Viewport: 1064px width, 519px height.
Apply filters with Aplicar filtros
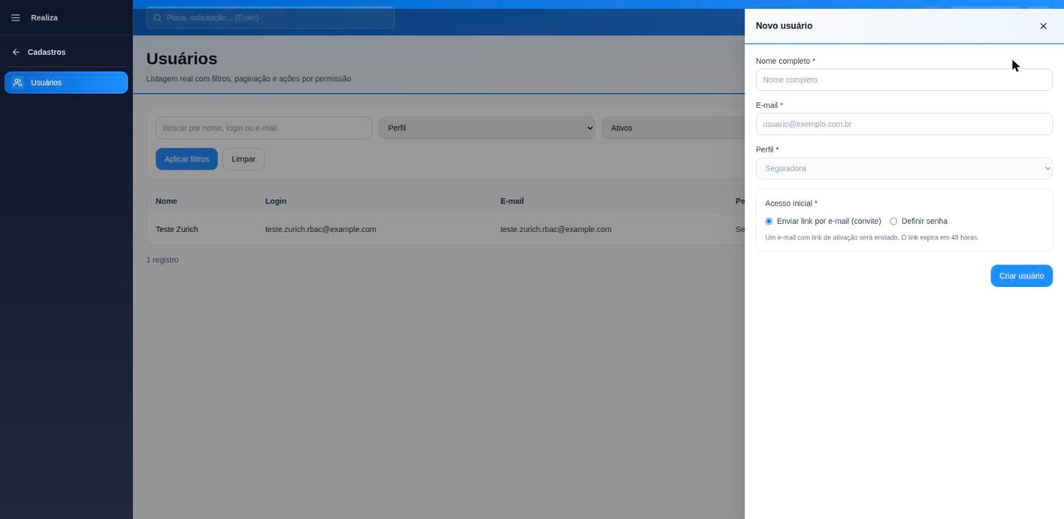(x=187, y=159)
